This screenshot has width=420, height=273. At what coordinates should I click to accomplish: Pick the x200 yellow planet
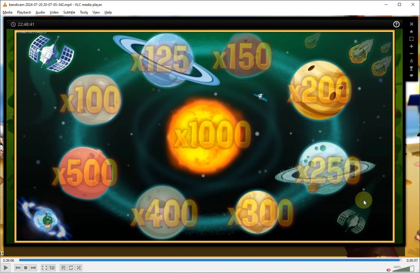[x=319, y=89]
